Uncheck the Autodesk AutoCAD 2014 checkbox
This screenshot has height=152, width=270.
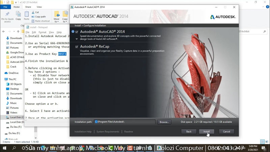pyautogui.click(x=77, y=32)
